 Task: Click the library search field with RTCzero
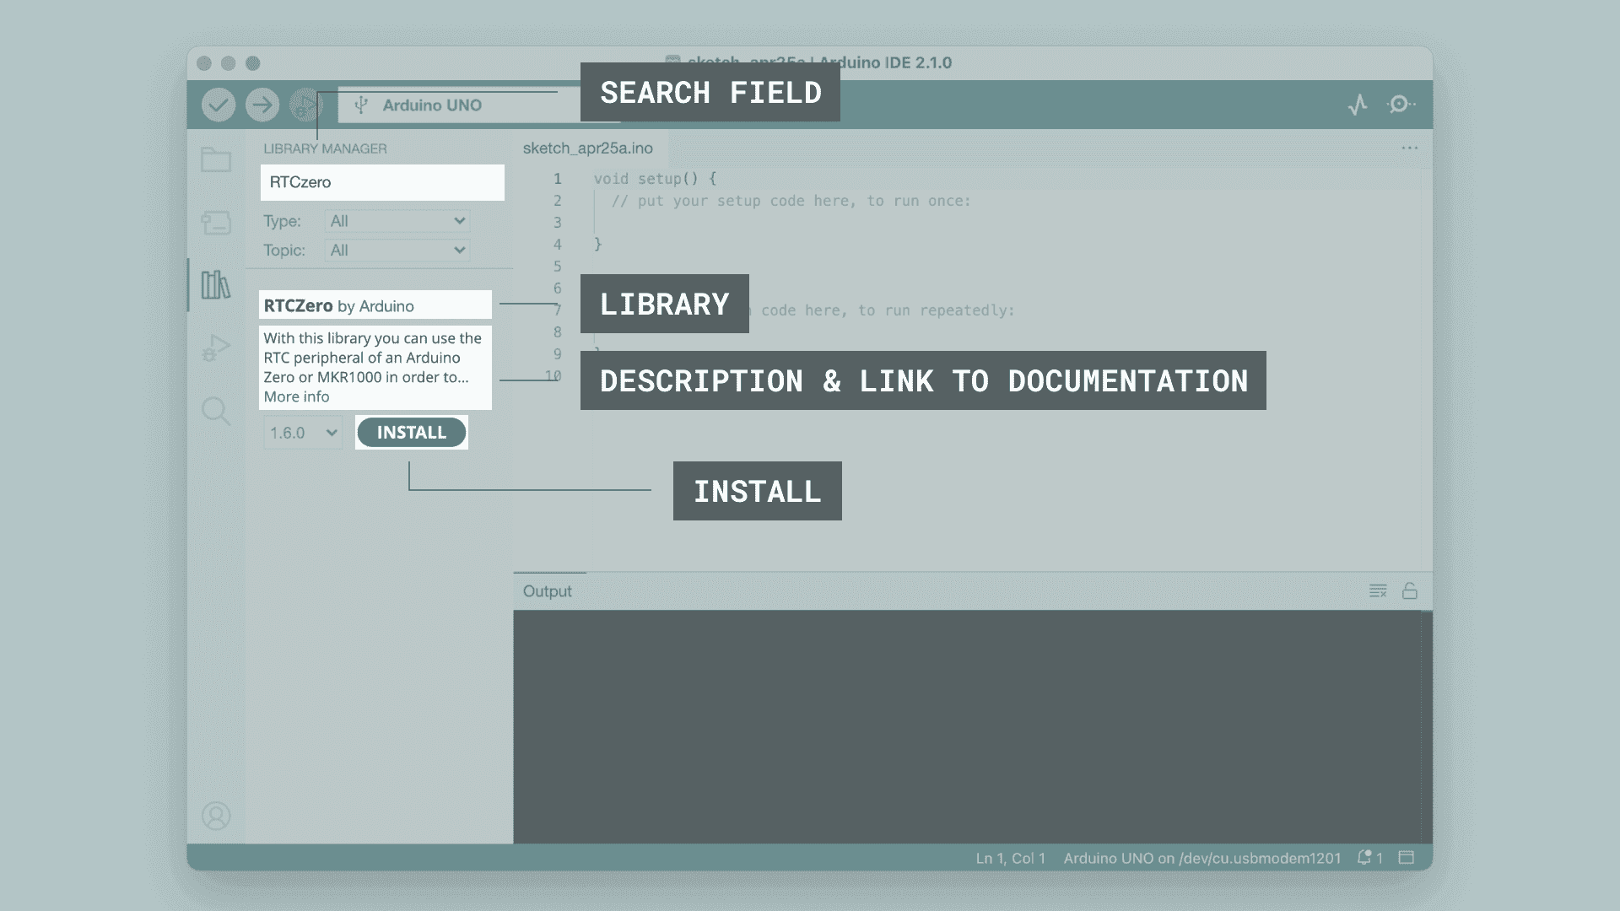click(382, 182)
